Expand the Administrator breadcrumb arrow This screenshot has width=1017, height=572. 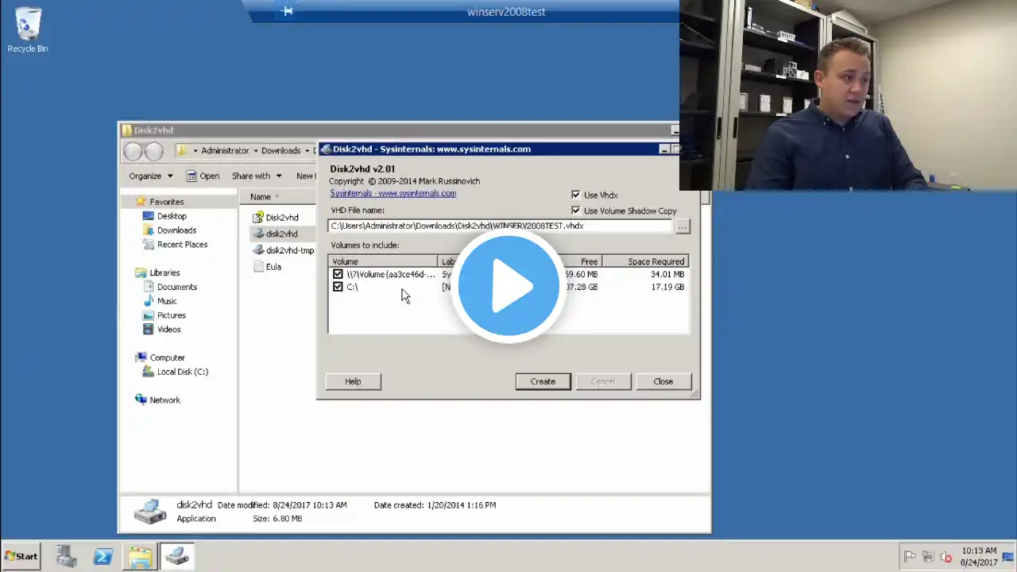[x=255, y=151]
